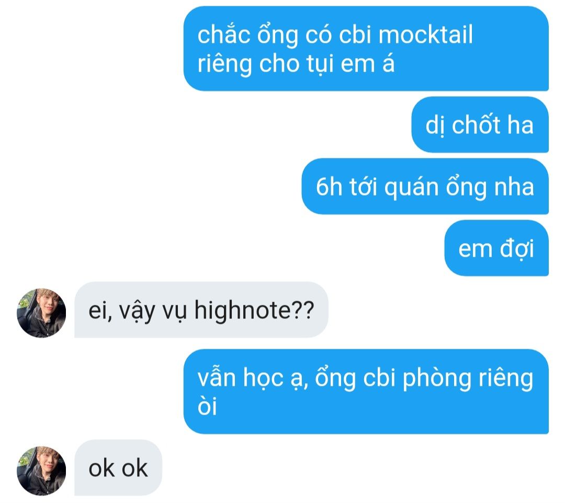Image resolution: width=565 pixels, height=503 pixels.
Task: Select the 'chắc ổng có cbi mocktail' message
Action: click(x=366, y=49)
